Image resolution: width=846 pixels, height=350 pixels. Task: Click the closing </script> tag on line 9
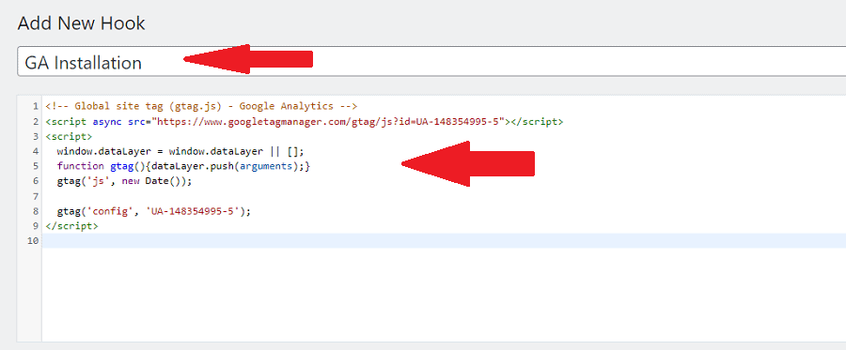point(71,226)
